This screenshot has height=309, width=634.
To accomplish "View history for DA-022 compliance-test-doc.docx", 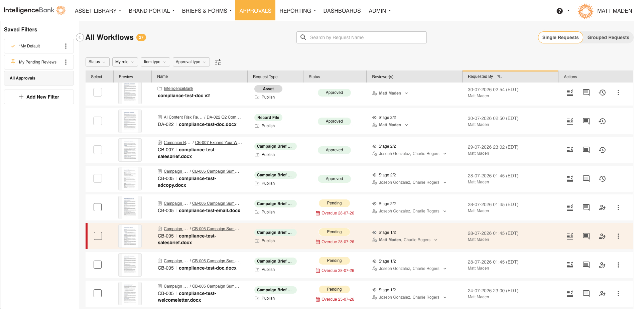I will tap(602, 121).
